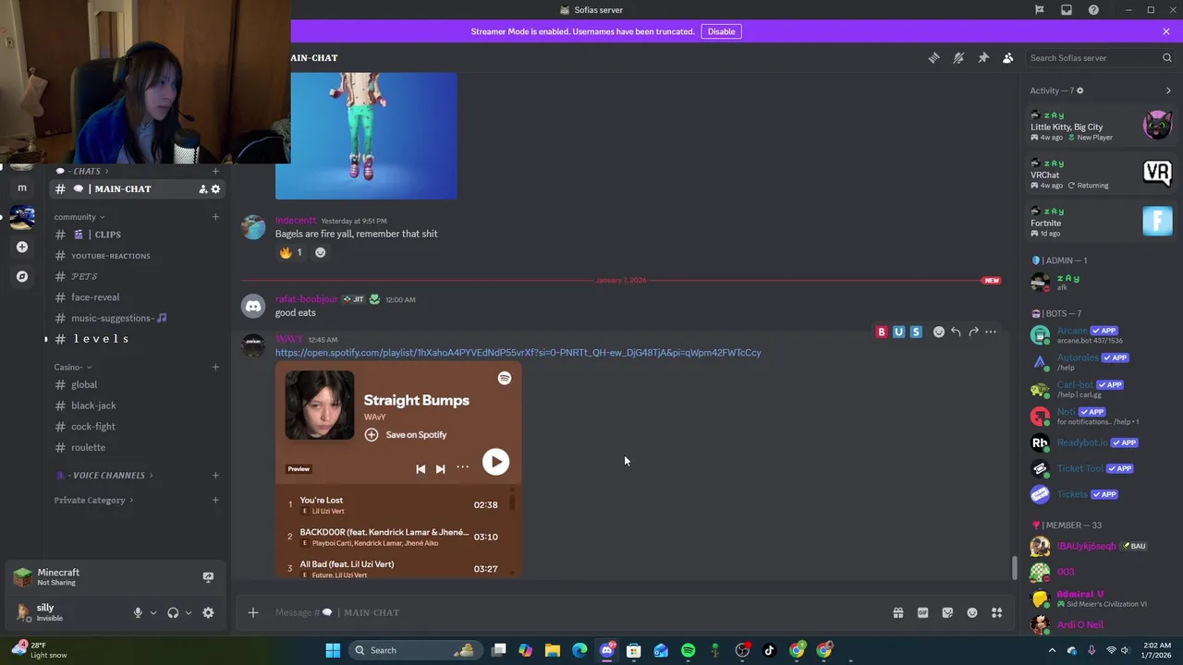The image size is (1183, 665).
Task: Skip to previous track in Spotify embed
Action: pyautogui.click(x=421, y=469)
